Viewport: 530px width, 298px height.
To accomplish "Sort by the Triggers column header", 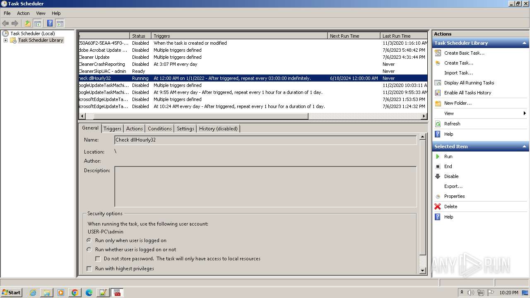I will coord(239,36).
